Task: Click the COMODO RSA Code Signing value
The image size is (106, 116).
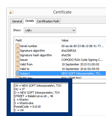Action: click(82, 60)
